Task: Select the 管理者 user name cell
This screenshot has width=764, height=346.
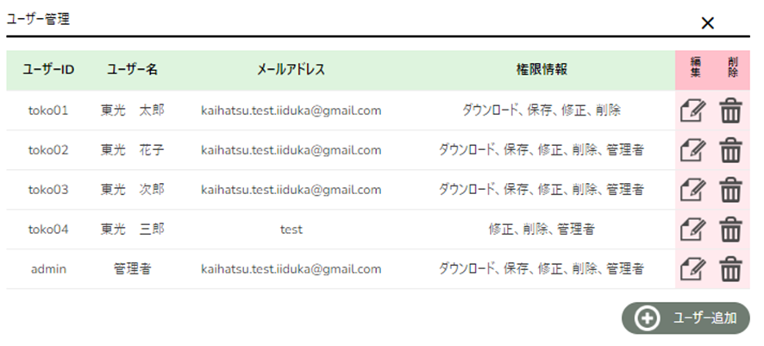Action: click(x=133, y=269)
